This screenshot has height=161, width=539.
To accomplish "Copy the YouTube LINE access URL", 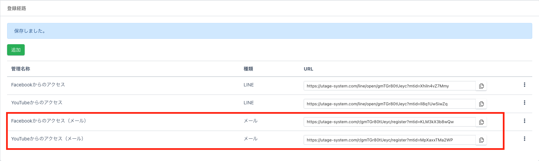I will point(481,104).
